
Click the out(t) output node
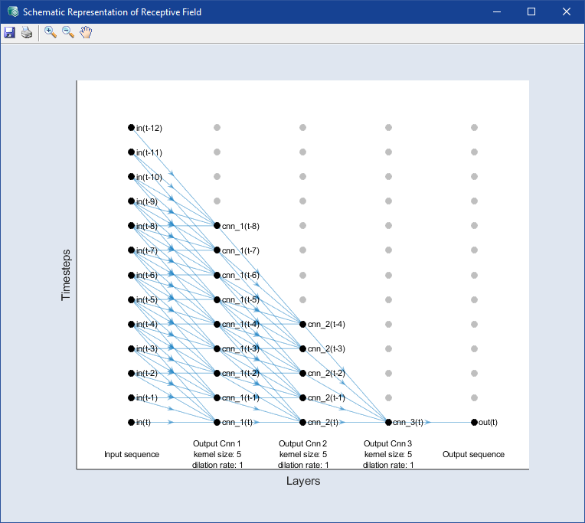tap(474, 422)
